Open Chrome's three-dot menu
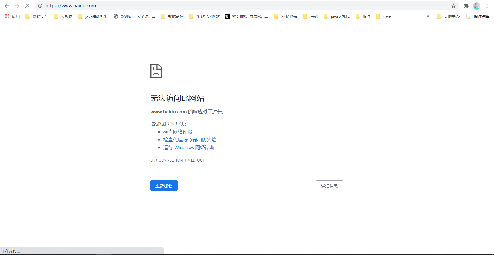The width and height of the screenshot is (494, 255). pyautogui.click(x=487, y=6)
